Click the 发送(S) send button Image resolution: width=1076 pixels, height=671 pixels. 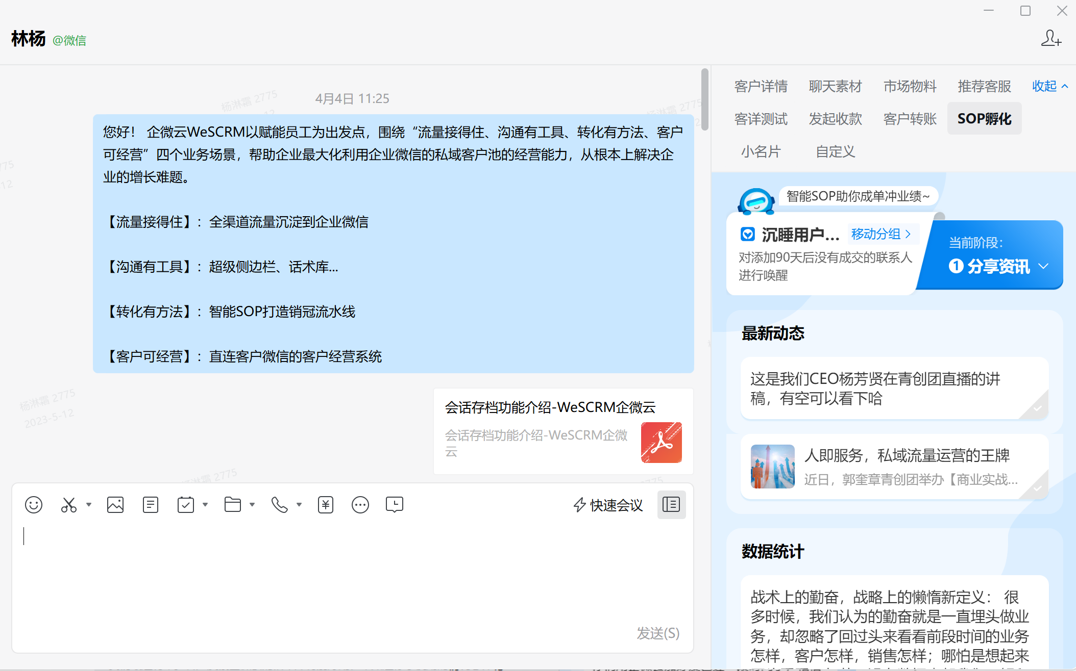pyautogui.click(x=658, y=633)
